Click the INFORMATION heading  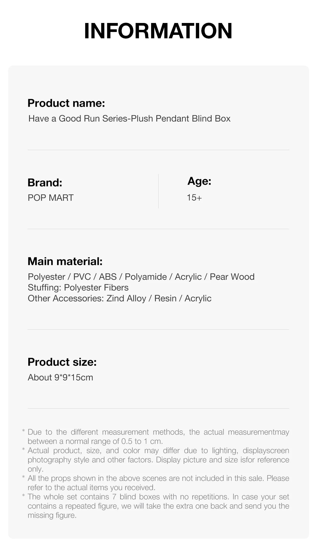(158, 31)
